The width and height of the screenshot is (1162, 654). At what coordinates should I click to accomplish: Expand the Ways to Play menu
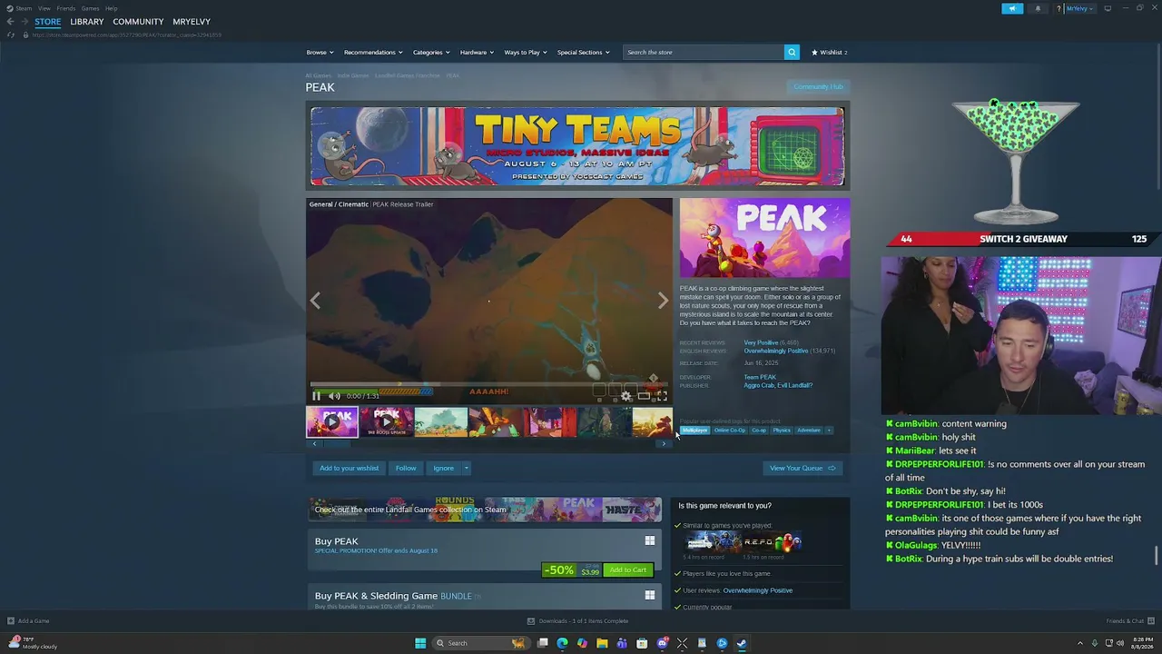click(526, 52)
